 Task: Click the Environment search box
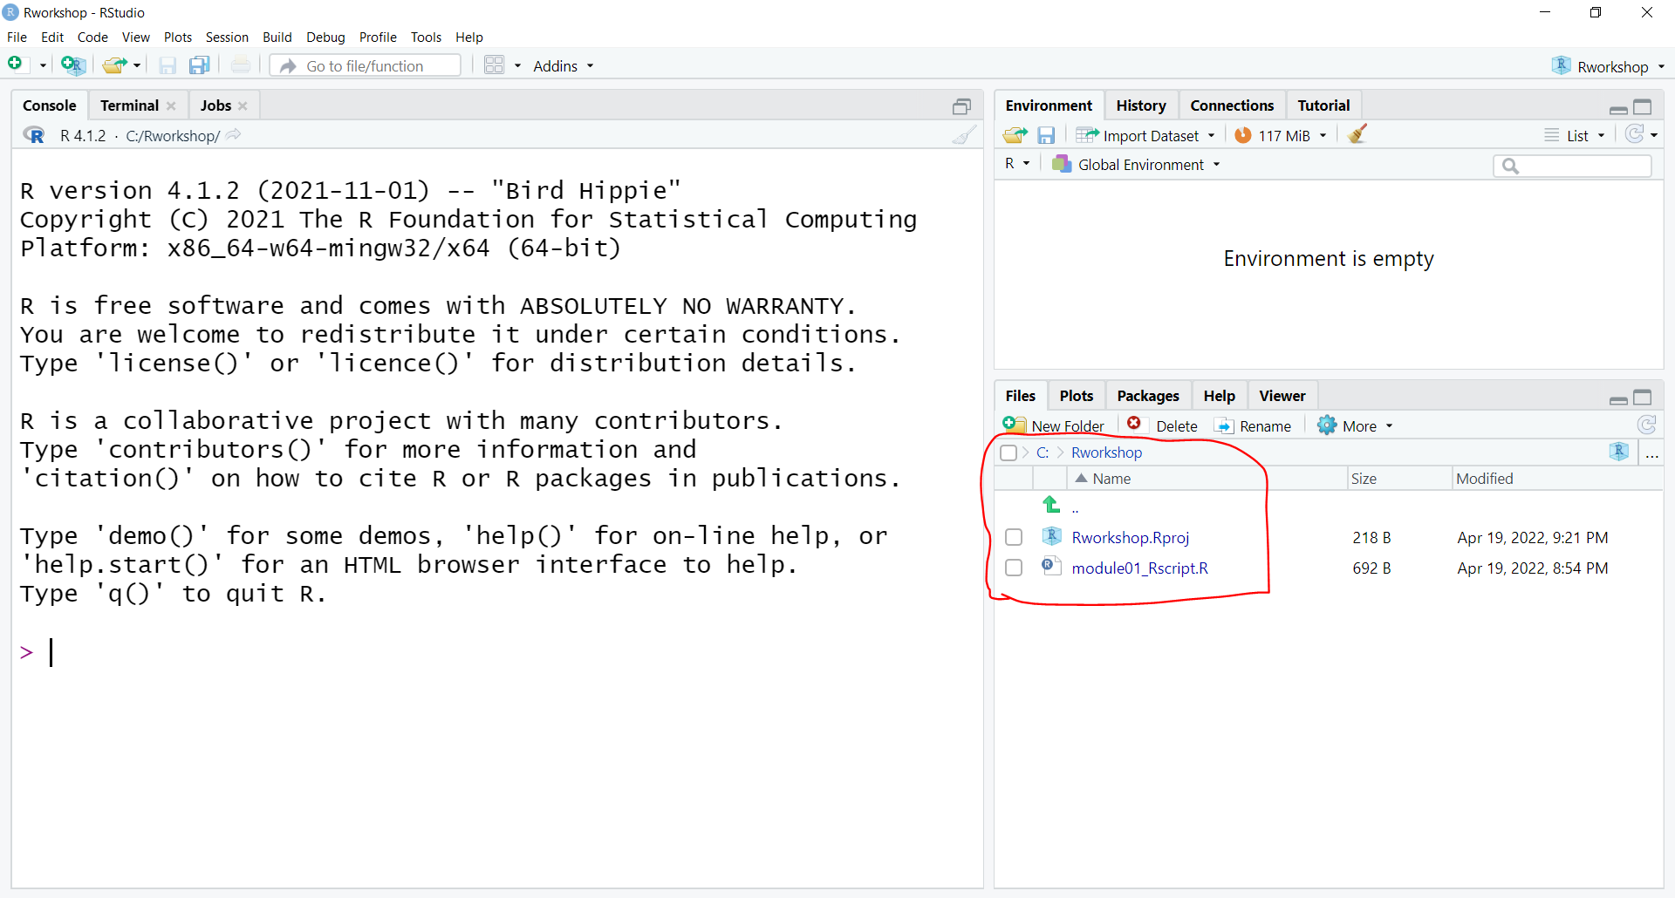1572,166
